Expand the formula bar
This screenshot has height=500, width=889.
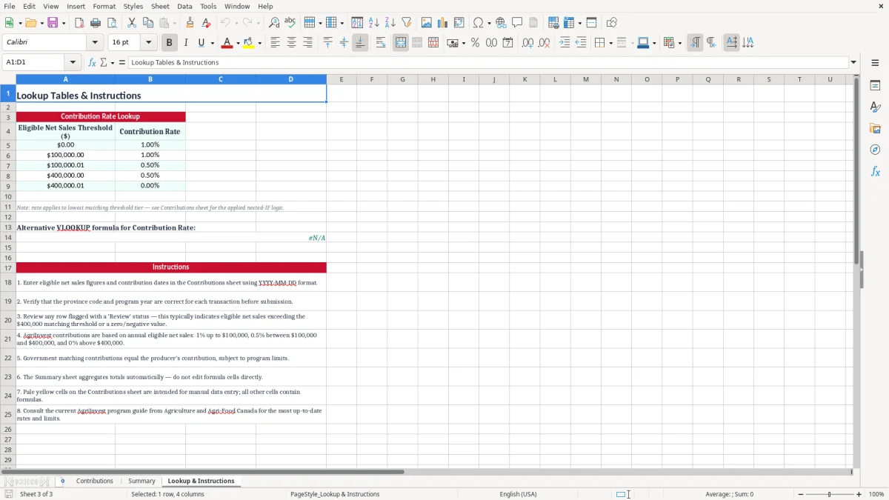tap(853, 62)
